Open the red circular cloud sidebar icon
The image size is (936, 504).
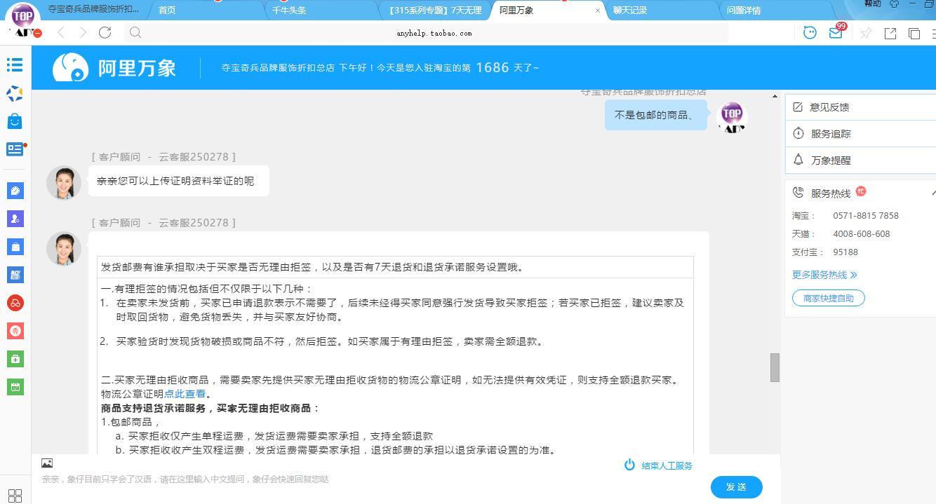point(15,303)
